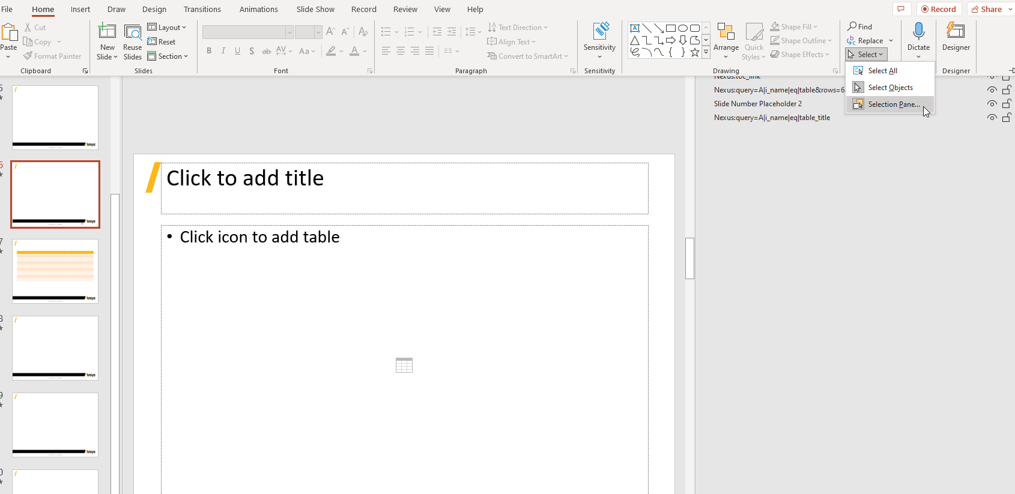Image resolution: width=1015 pixels, height=494 pixels.
Task: Expand Replace dropdown arrow
Action: [891, 41]
